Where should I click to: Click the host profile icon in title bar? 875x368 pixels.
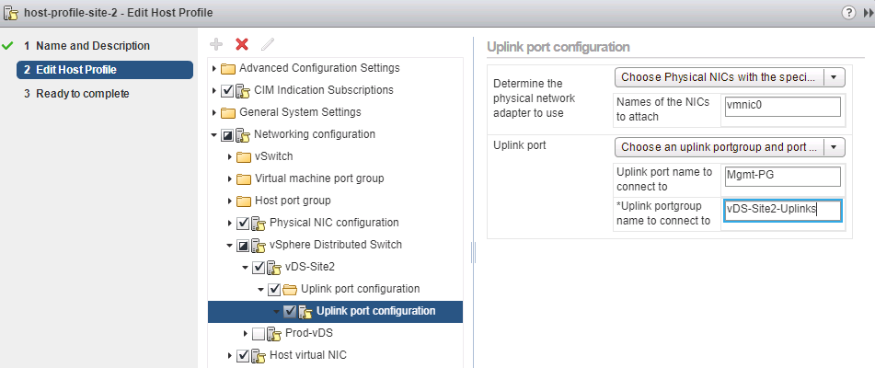click(x=10, y=12)
